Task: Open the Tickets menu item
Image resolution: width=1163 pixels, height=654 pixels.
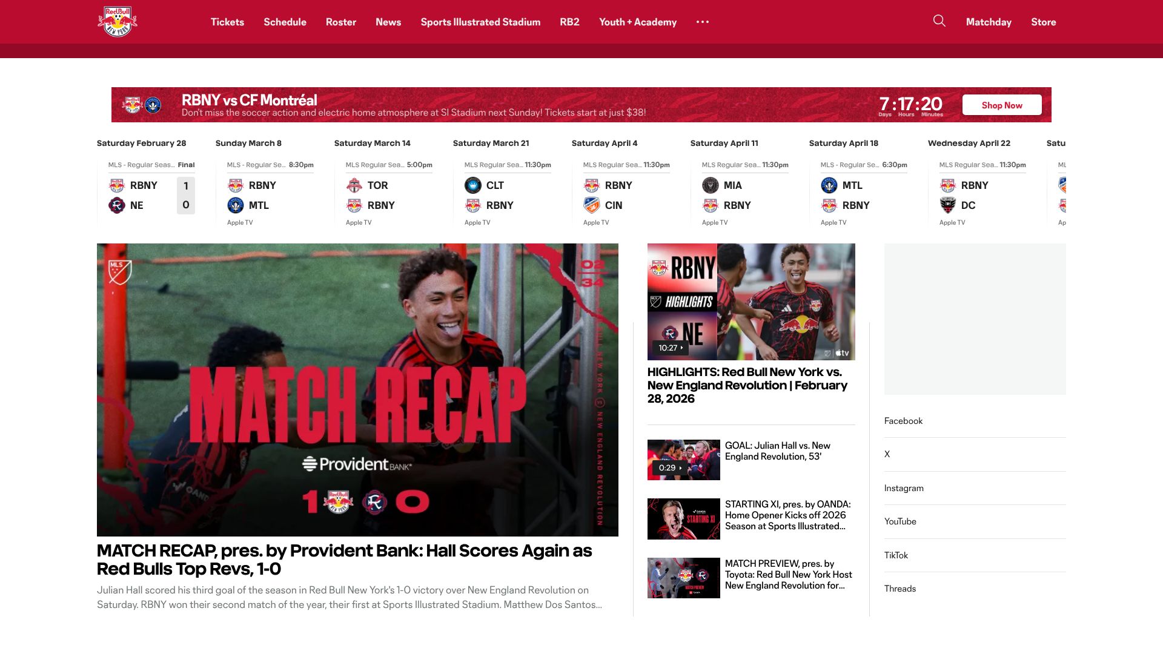Action: pos(227,22)
